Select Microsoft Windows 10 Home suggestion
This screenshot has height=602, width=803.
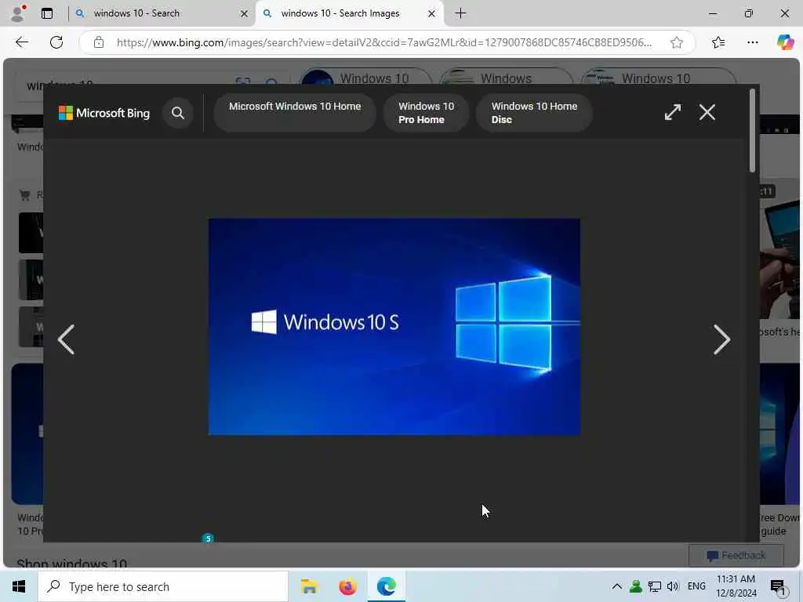(295, 113)
